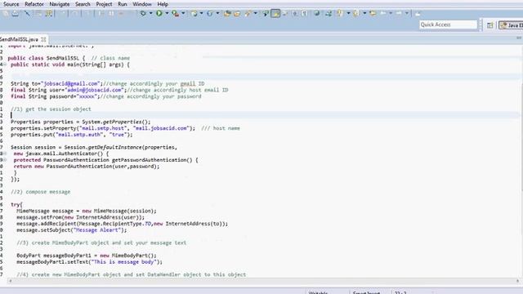Click the New file toolbar icon
This screenshot has height=294, width=523.
pos(6,13)
